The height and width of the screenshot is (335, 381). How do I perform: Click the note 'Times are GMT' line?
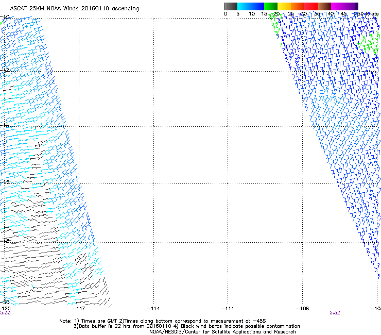coord(163,321)
